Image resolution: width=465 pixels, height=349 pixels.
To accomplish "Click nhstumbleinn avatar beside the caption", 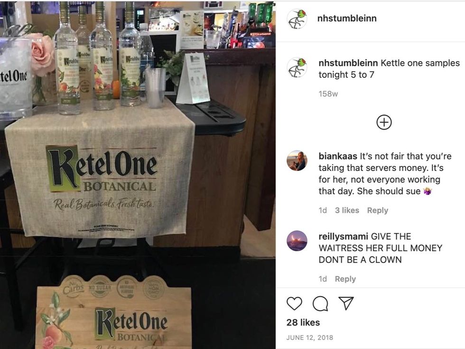I will (297, 67).
